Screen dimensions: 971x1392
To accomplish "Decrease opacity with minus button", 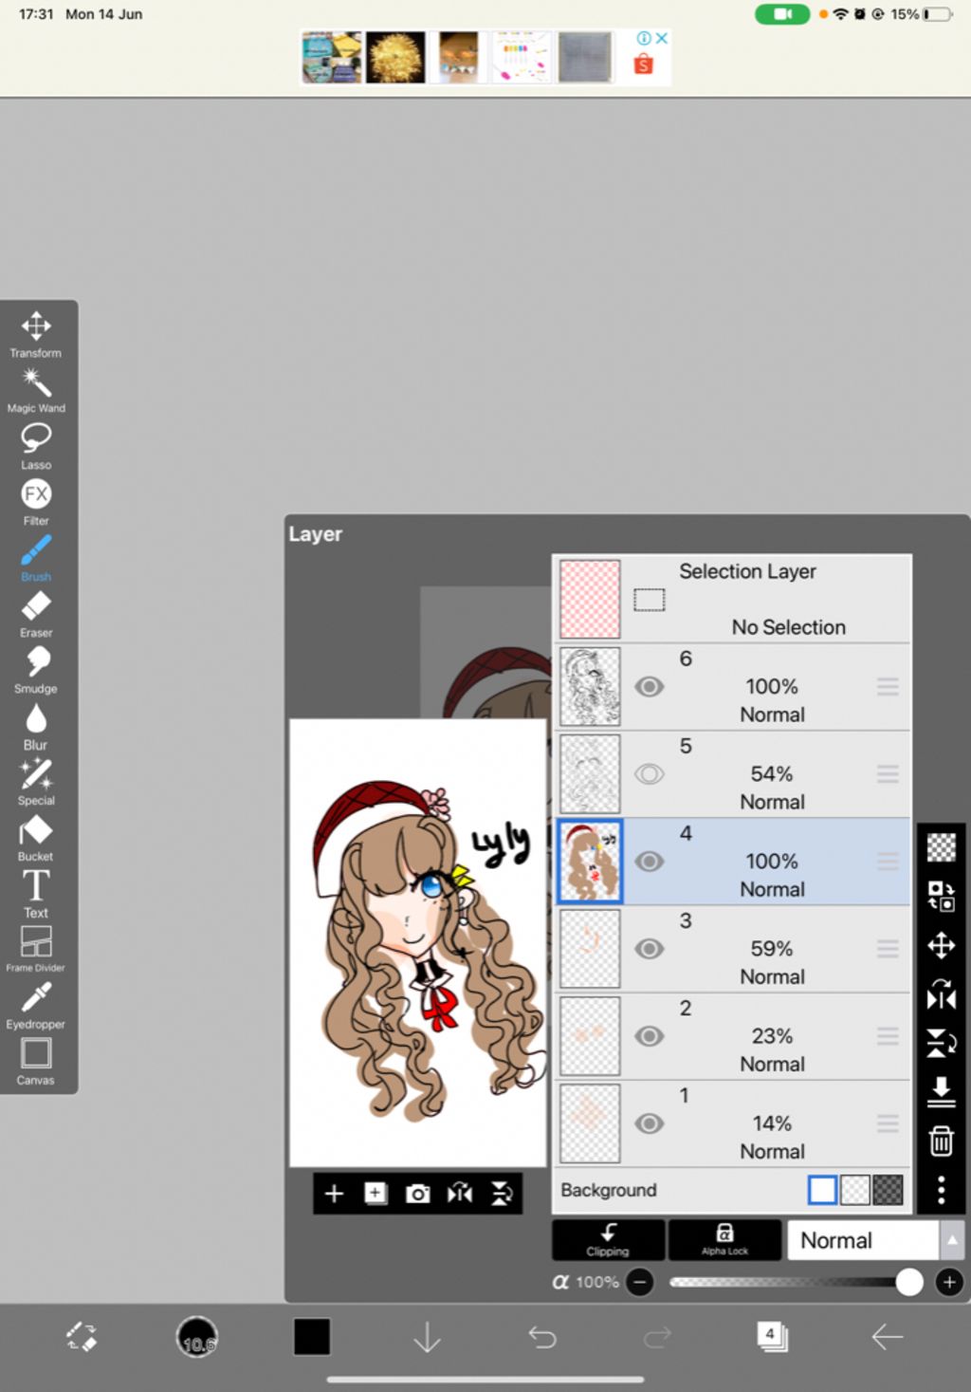I will tap(640, 1283).
